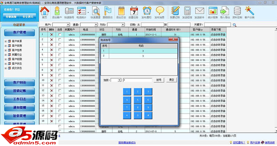Open the 发布消息 speech bubble icon
Screen dimensions: 277x146
coord(160,11)
